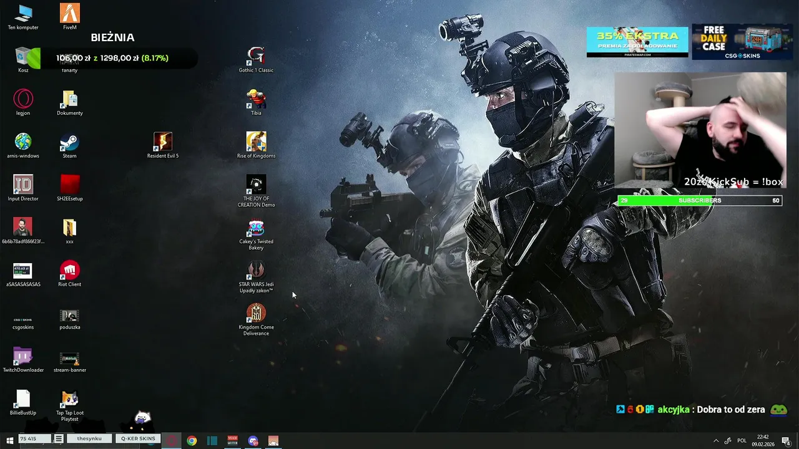Open the Kosz recycle bin
799x449 pixels.
[23, 60]
